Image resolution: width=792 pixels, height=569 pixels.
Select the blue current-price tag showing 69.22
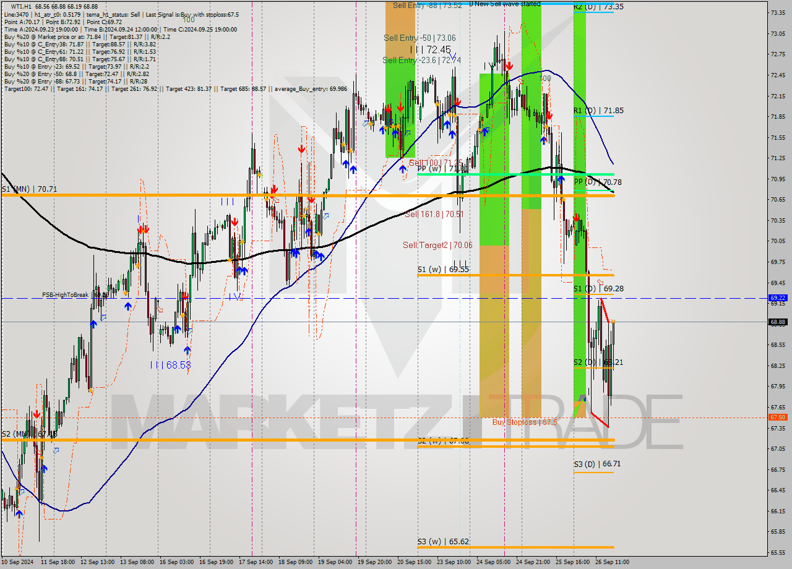point(778,299)
